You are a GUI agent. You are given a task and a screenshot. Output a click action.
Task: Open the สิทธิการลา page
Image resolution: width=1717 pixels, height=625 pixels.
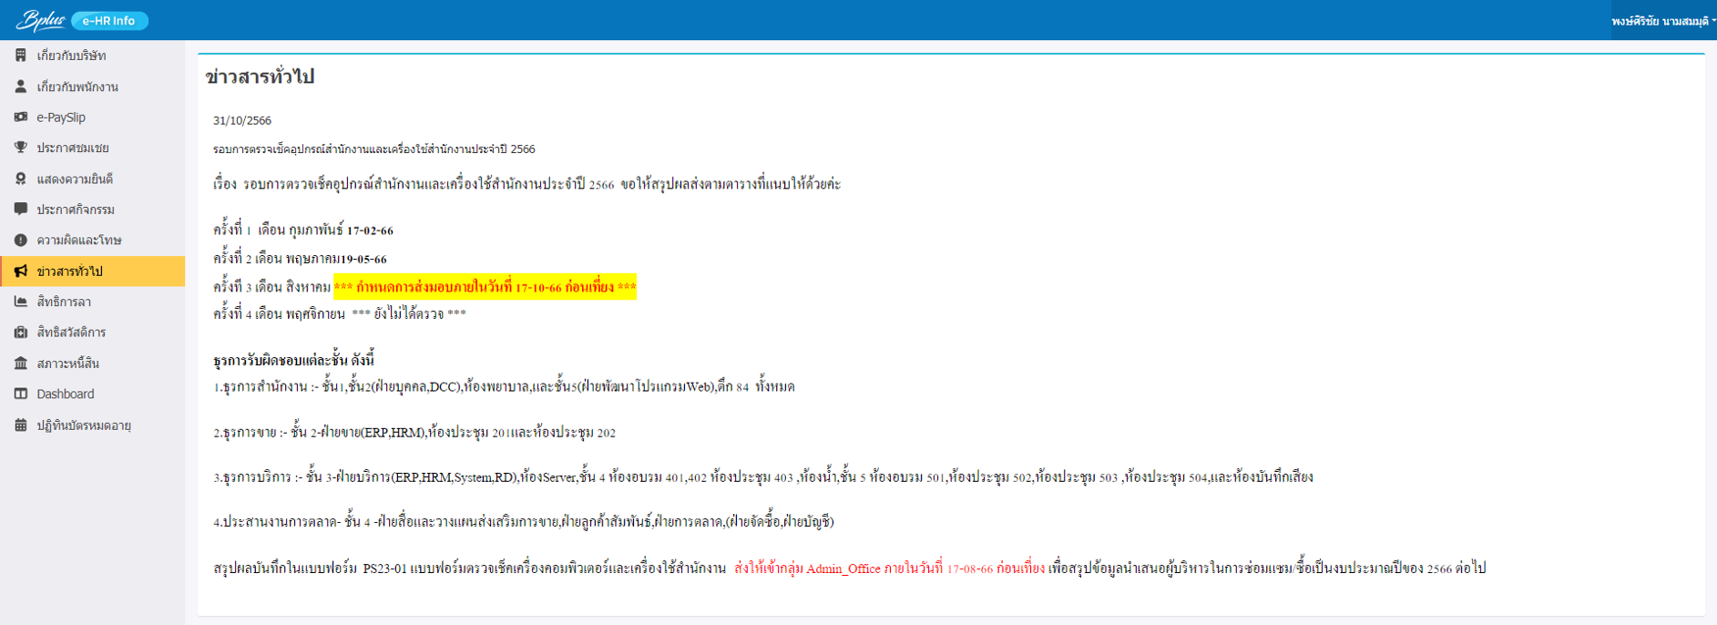(x=92, y=302)
